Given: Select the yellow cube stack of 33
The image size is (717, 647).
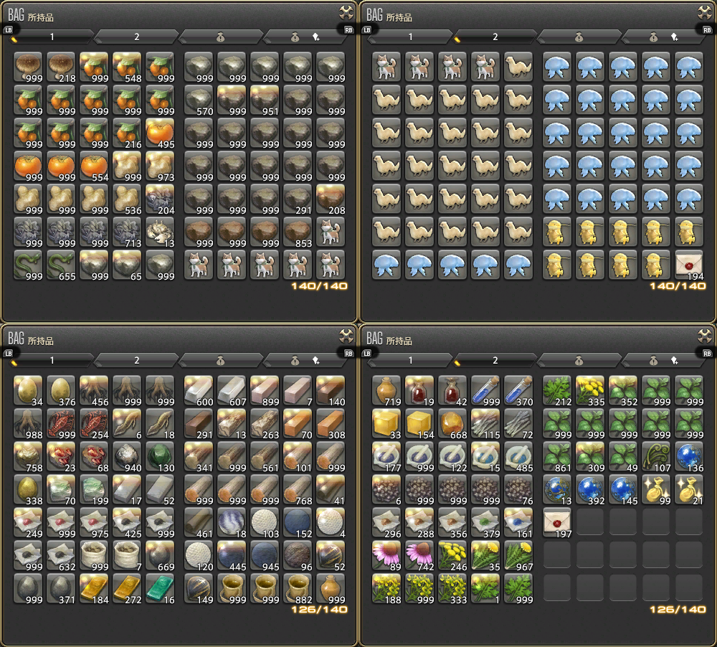Looking at the screenshot, I should point(386,422).
